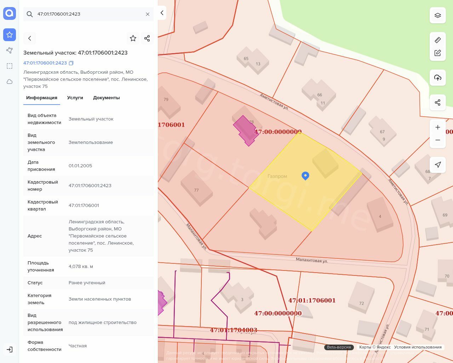Click the search input field
This screenshot has height=363, width=453.
pos(88,14)
